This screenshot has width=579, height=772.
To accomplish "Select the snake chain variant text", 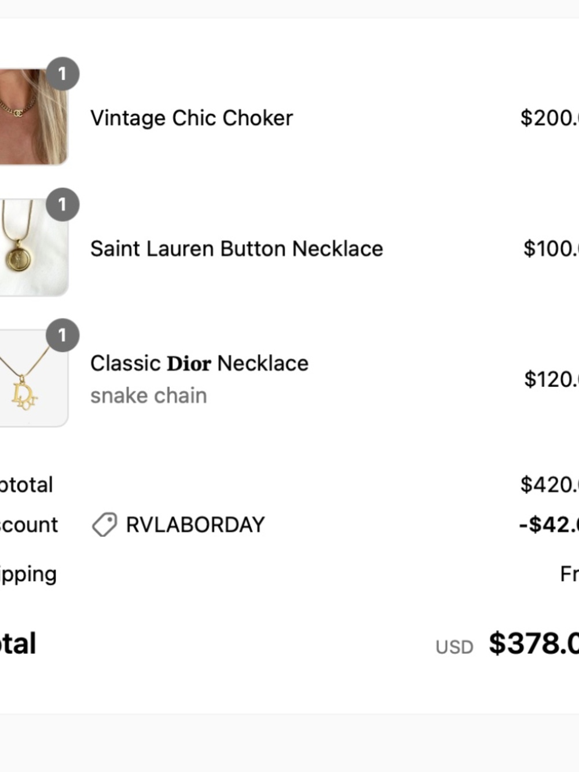I will pyautogui.click(x=148, y=395).
